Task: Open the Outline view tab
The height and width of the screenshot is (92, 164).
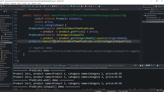Action: [x=146, y=9]
